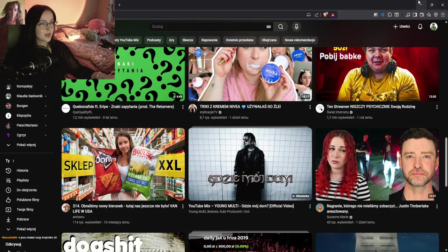
Task: Click the Utwórz create button
Action: [x=401, y=27]
